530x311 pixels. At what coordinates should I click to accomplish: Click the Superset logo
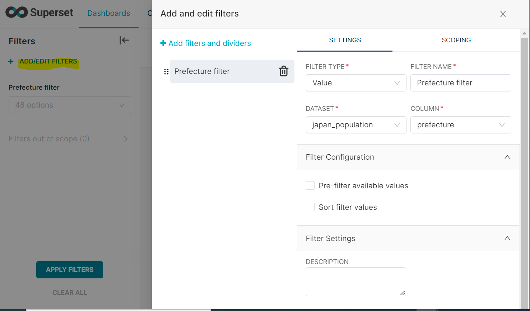point(39,13)
